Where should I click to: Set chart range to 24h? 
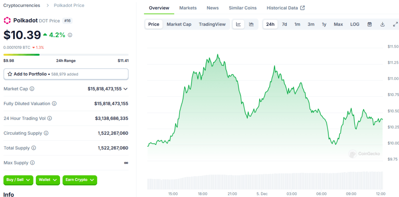(x=270, y=24)
